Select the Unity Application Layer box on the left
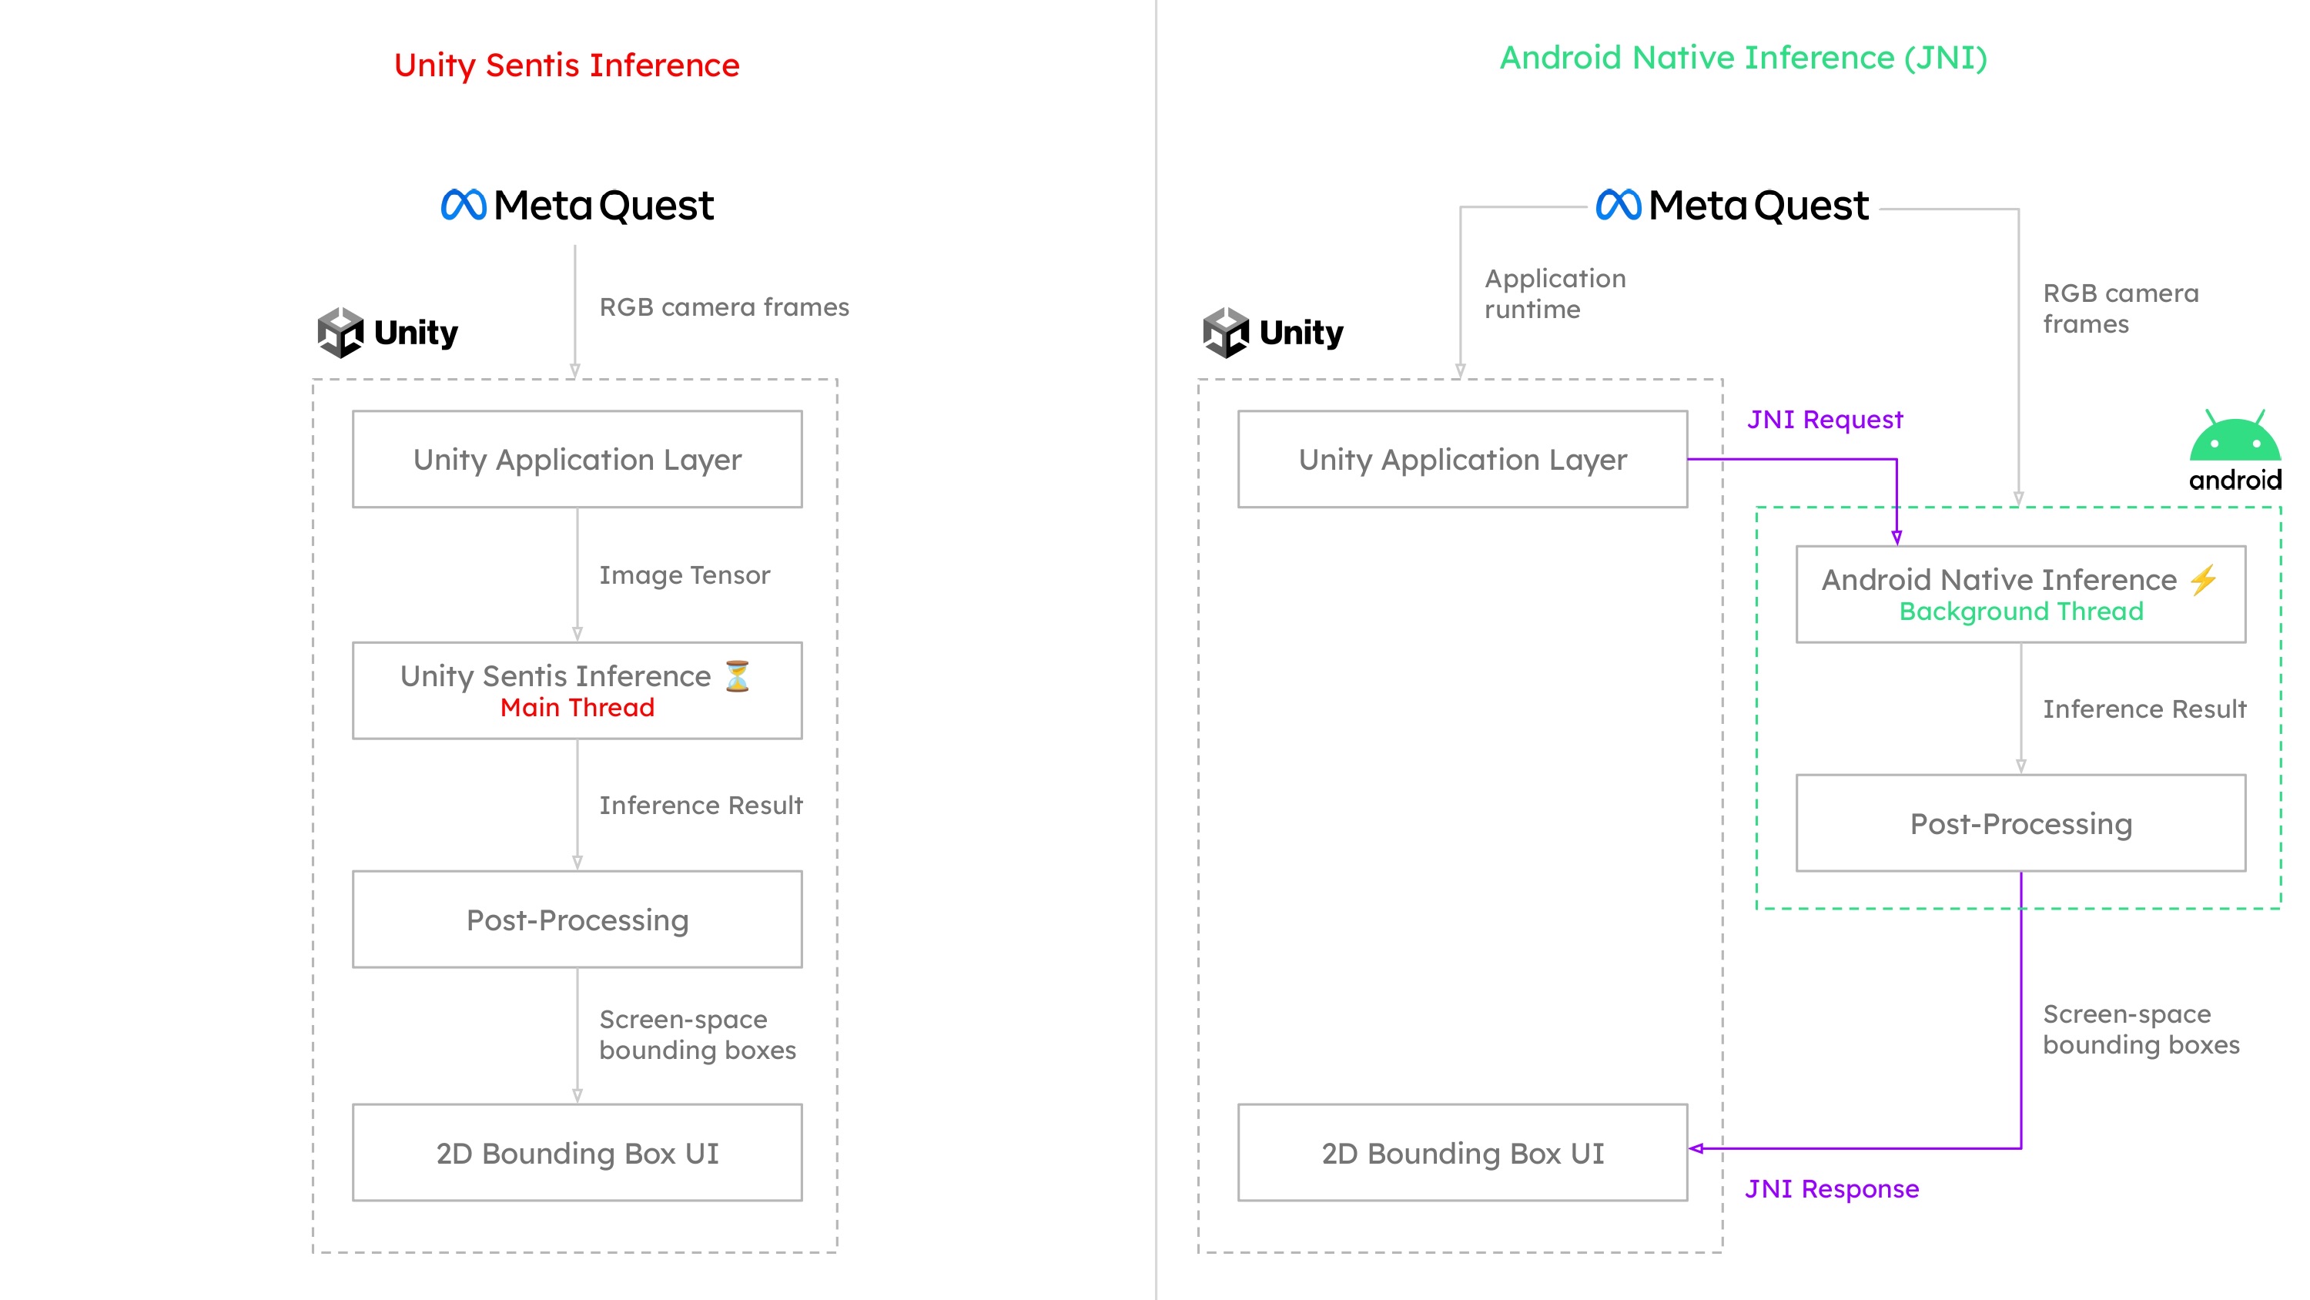The image size is (2310, 1300). click(x=577, y=459)
